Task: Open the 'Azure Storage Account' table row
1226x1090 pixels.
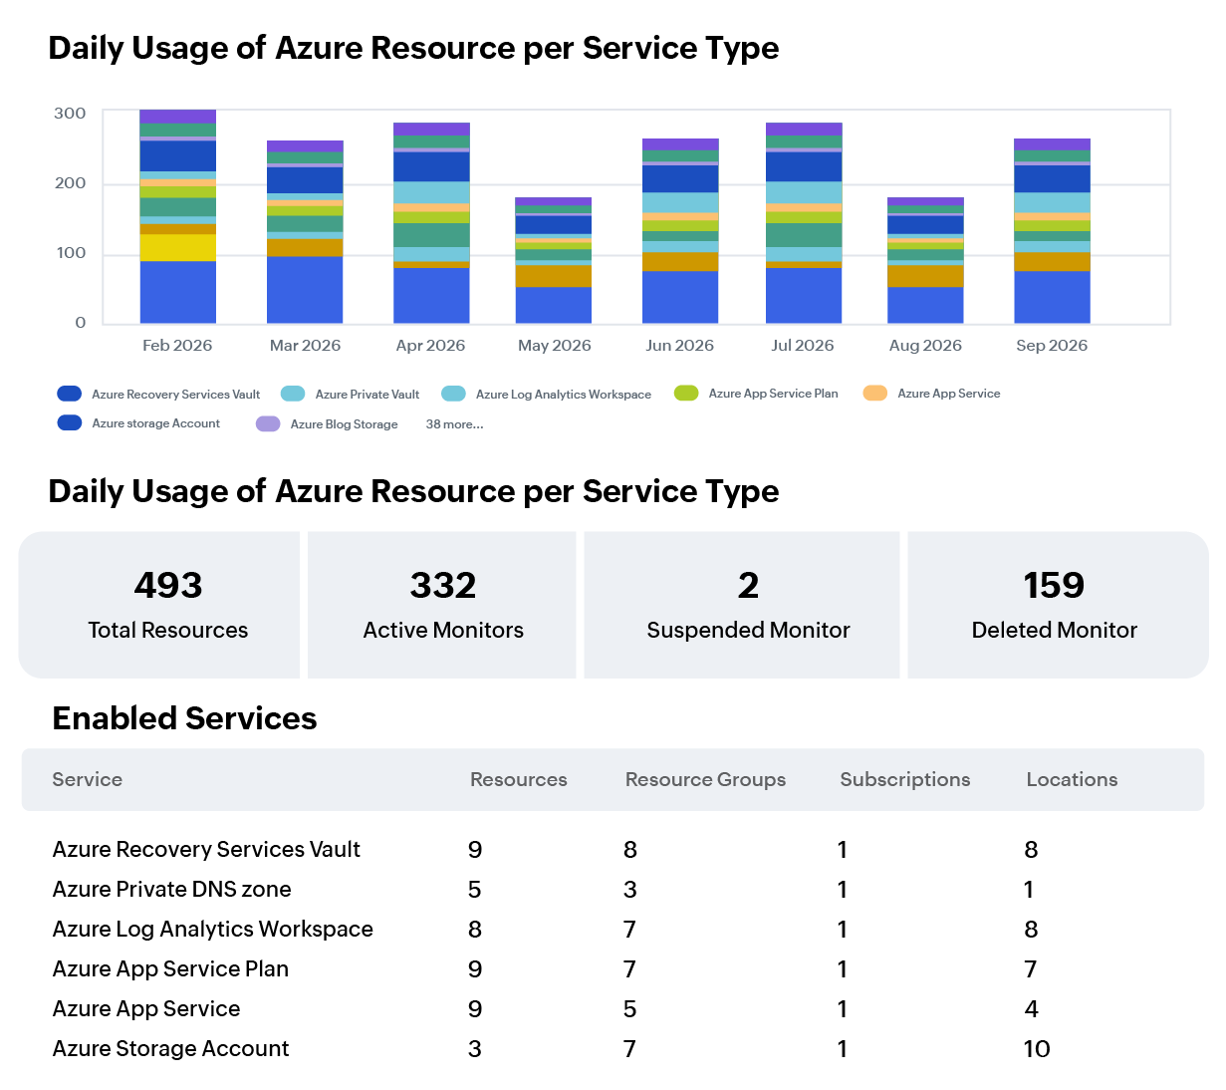Action: tap(613, 1048)
